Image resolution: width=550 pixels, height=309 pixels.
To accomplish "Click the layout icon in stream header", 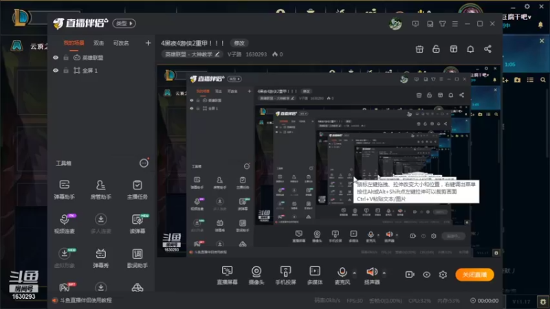I will click(x=454, y=49).
